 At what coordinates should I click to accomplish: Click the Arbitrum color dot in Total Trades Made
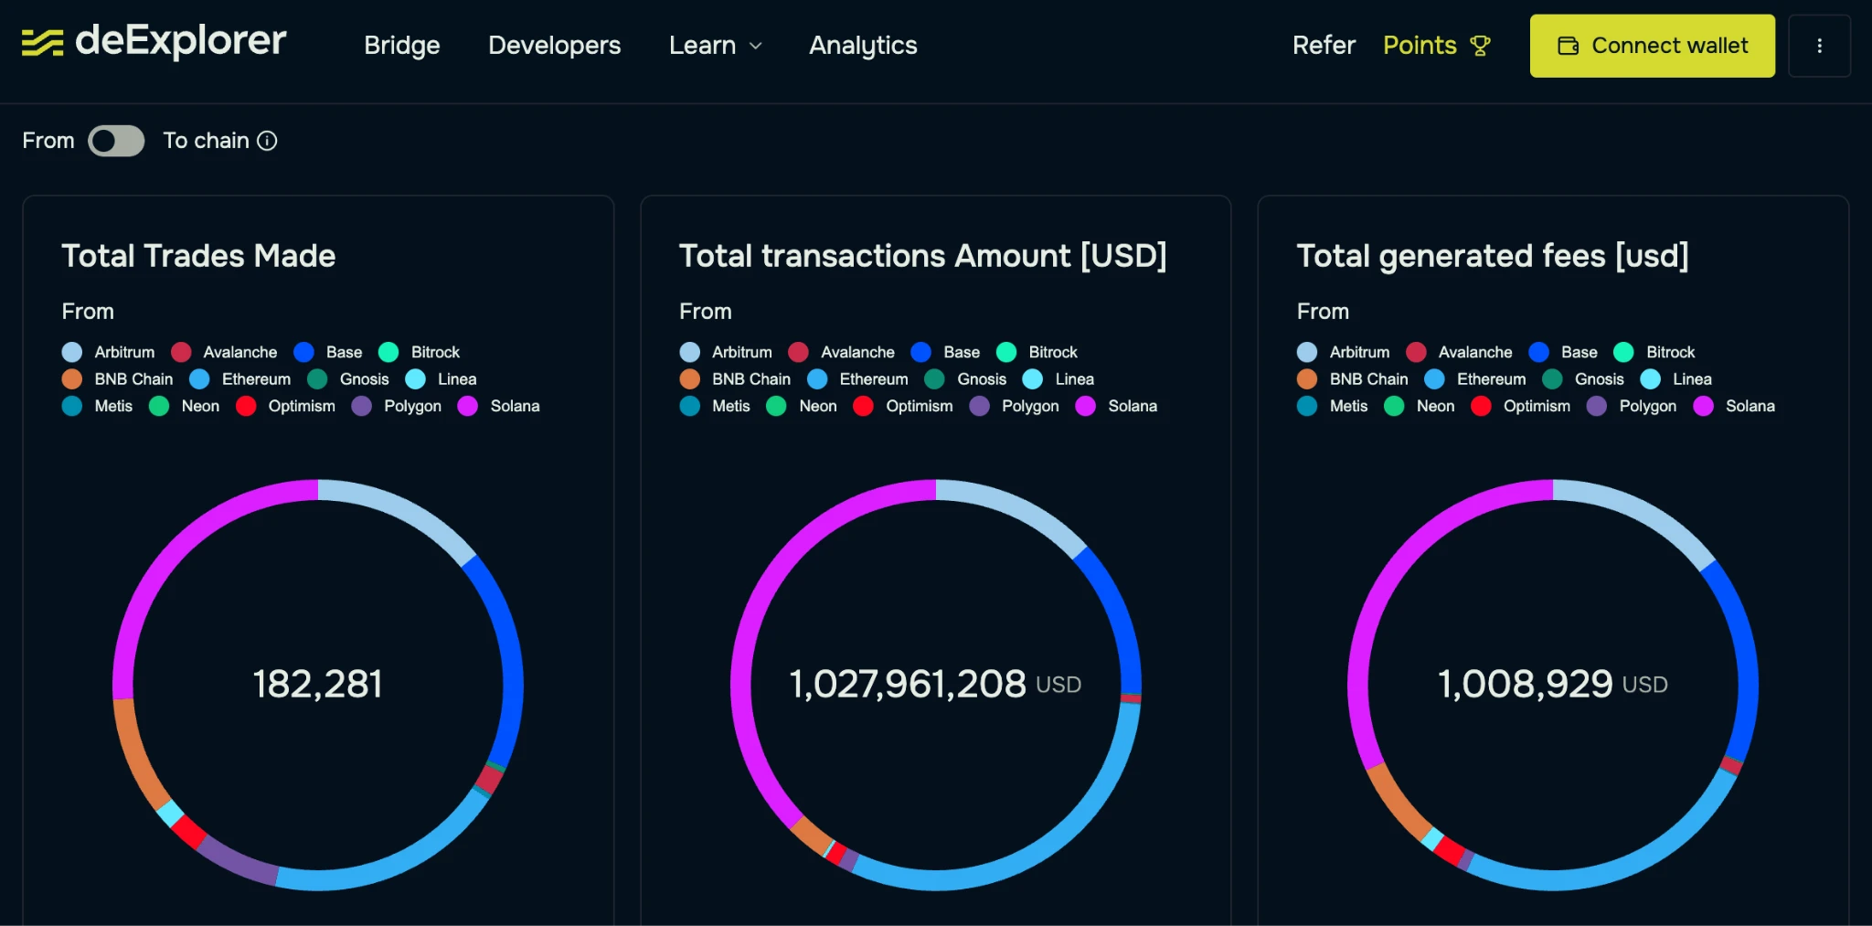click(x=72, y=353)
